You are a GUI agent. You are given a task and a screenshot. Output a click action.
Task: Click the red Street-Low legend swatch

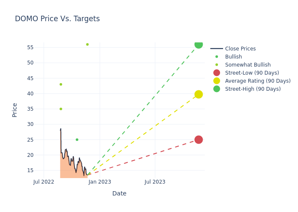[217, 73]
